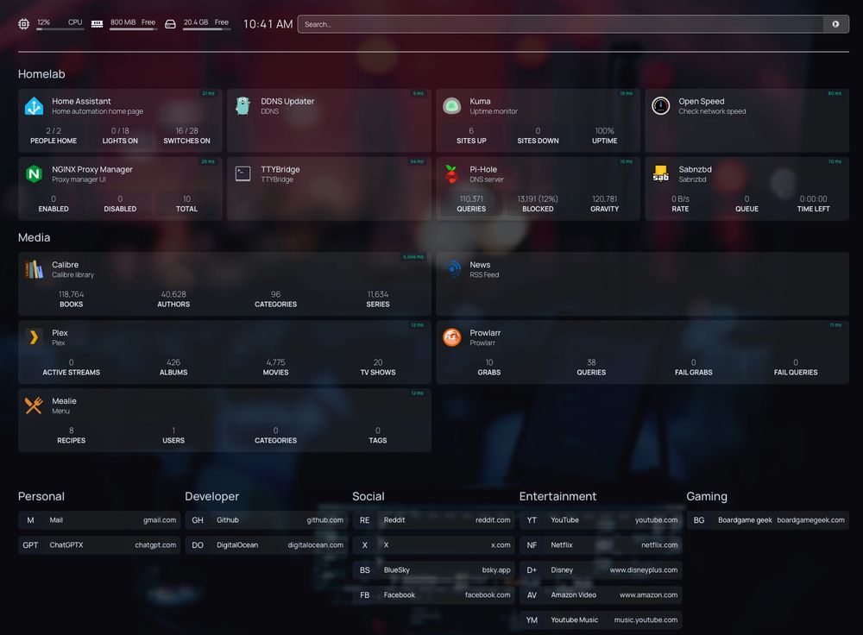
Task: Open the Kuma uptime monitor icon
Action: tap(452, 105)
